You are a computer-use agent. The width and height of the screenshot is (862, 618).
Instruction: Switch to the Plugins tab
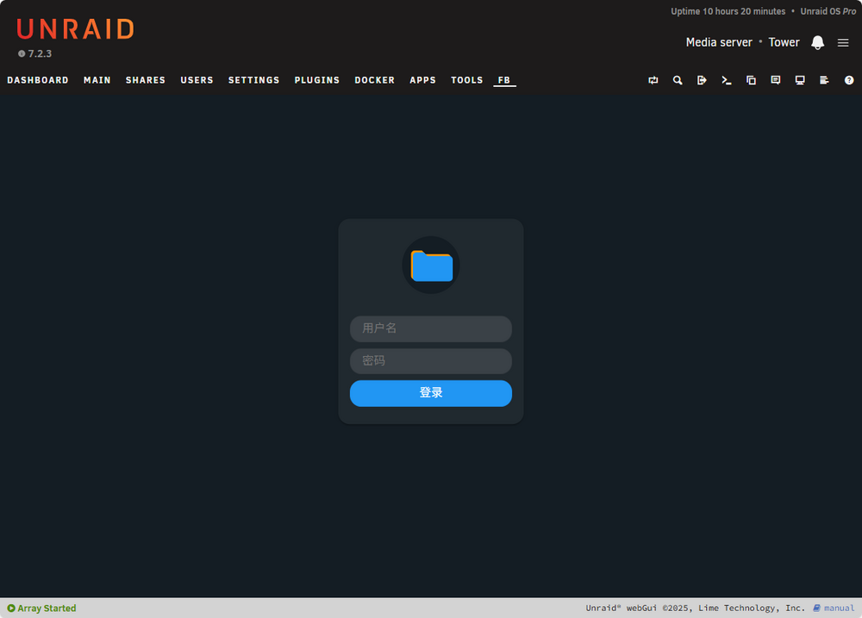pyautogui.click(x=317, y=80)
